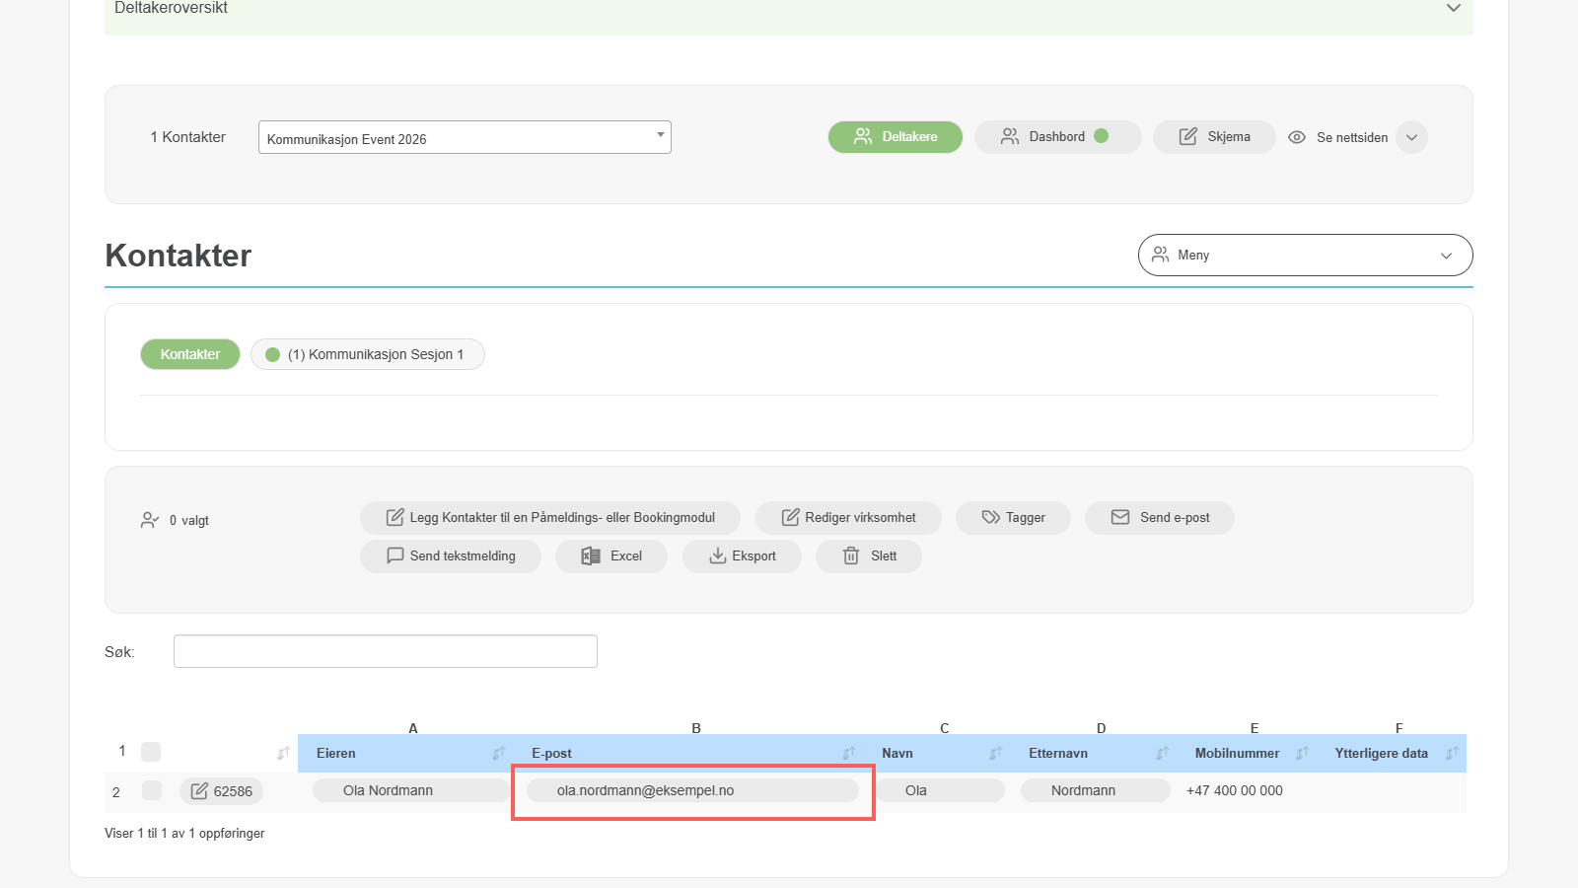Click the eye icon beside Se nettsiden
Screen dimensions: 1578x888
pyautogui.click(x=1297, y=137)
